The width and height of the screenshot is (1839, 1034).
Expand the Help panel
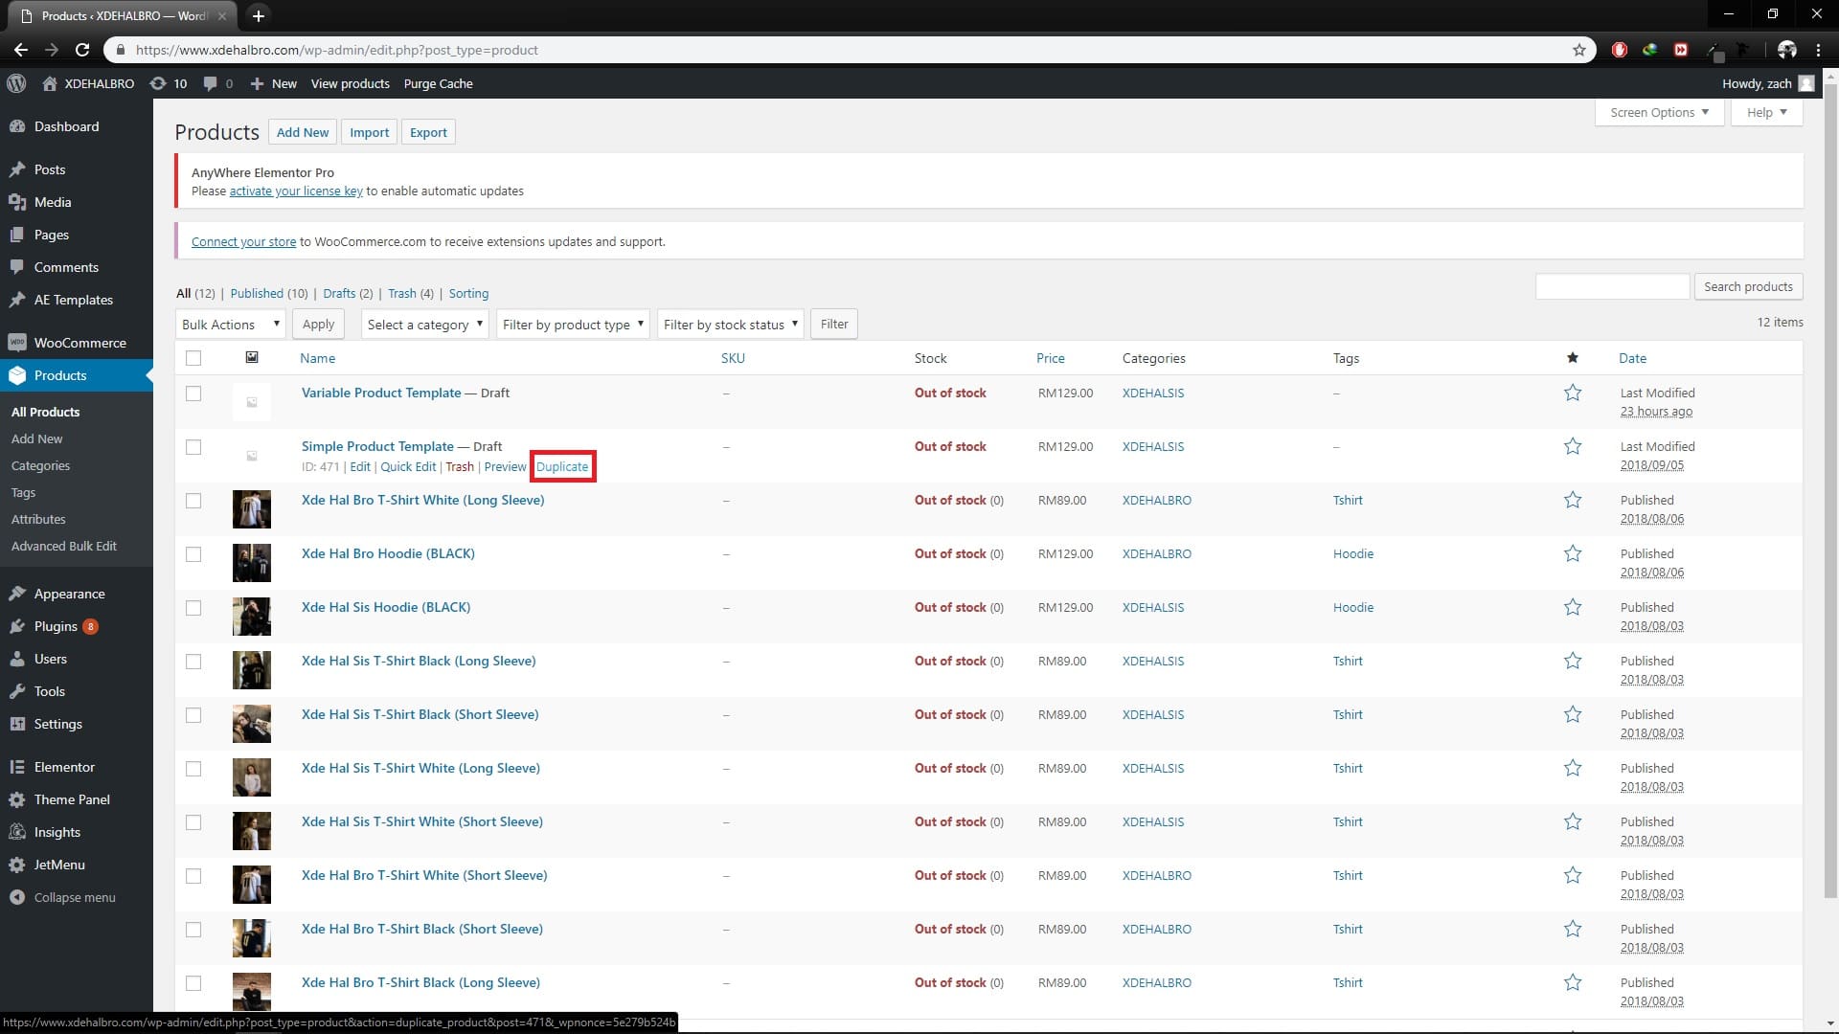pos(1766,112)
